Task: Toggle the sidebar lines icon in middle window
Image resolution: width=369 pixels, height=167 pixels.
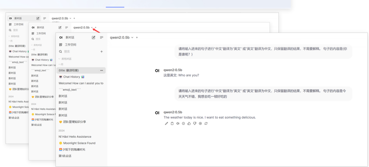Action: point(67,27)
